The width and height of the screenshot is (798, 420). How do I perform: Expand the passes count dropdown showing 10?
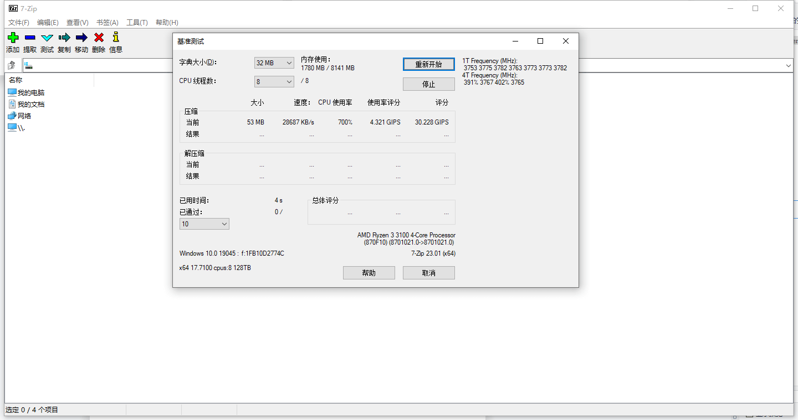204,224
